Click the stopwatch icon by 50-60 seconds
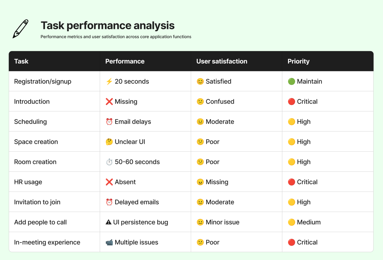The width and height of the screenshot is (383, 260). pos(109,162)
